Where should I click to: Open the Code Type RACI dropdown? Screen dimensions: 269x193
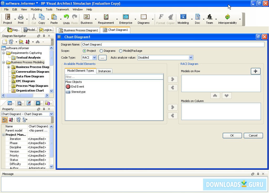click(94, 58)
